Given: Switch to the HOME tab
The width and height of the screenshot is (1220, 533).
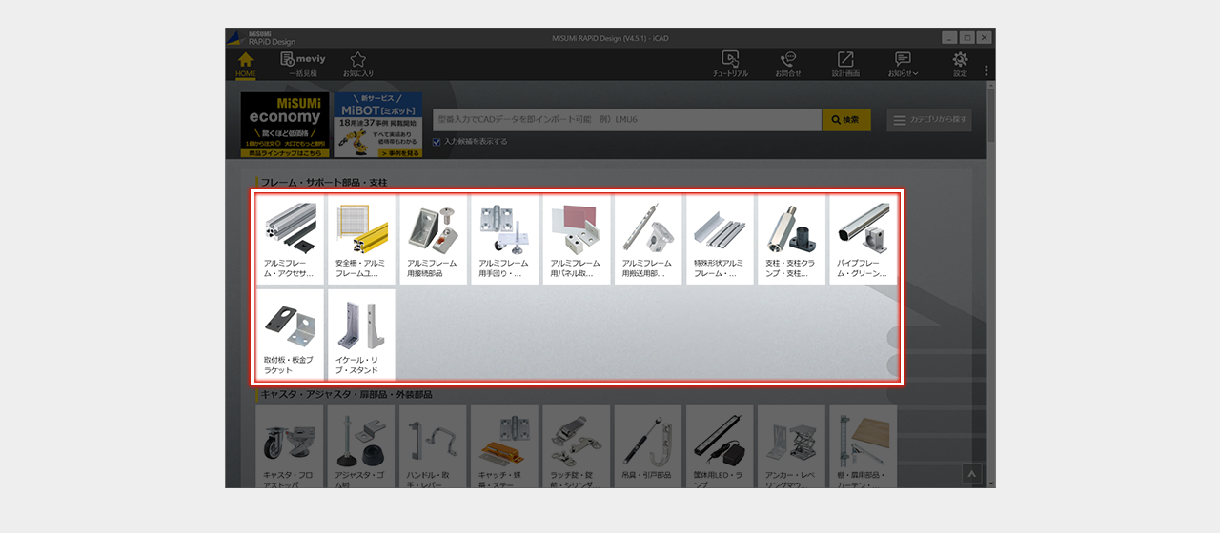Looking at the screenshot, I should pyautogui.click(x=246, y=63).
